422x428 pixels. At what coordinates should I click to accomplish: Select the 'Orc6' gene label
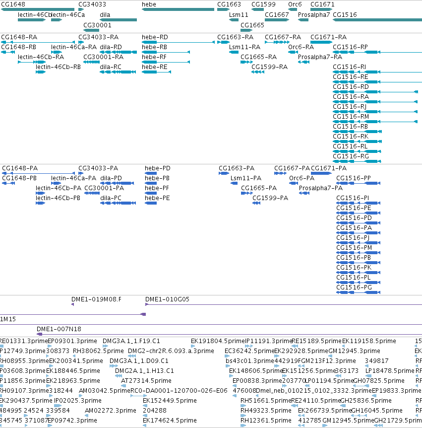click(x=295, y=4)
